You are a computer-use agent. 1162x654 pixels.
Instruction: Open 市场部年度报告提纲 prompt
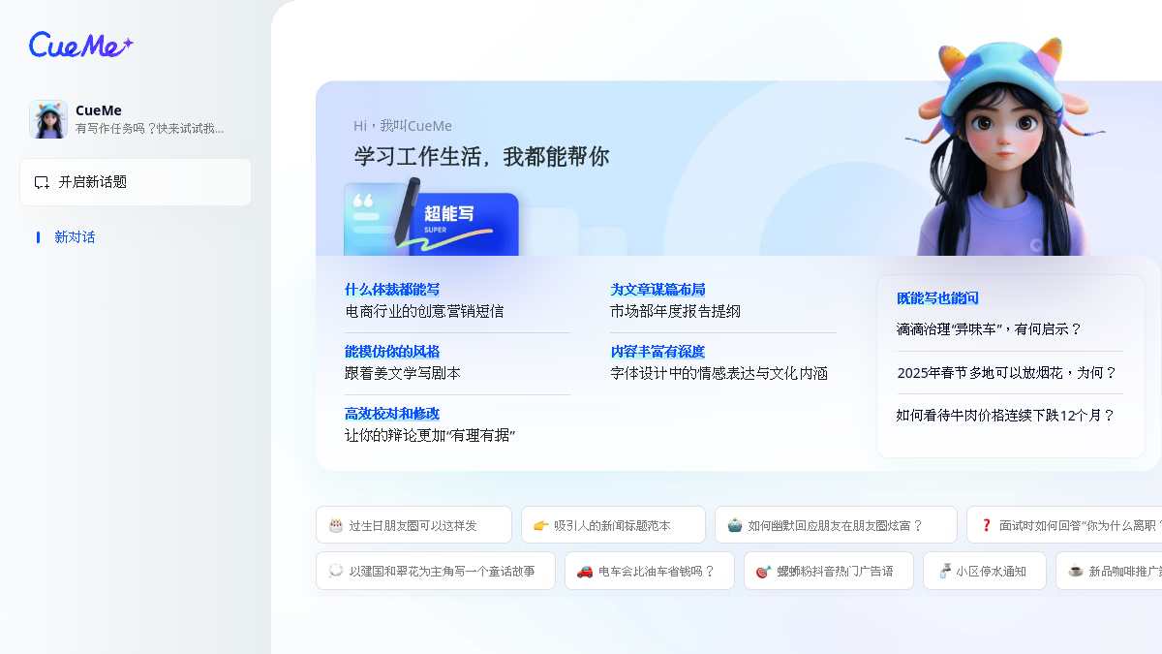pyautogui.click(x=675, y=312)
